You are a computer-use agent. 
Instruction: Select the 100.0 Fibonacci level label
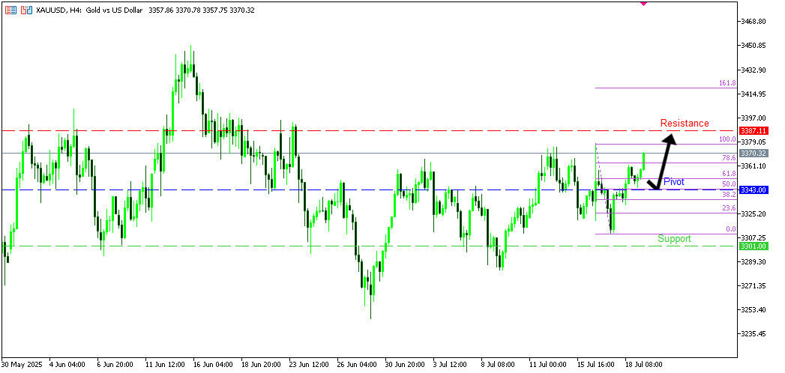727,139
